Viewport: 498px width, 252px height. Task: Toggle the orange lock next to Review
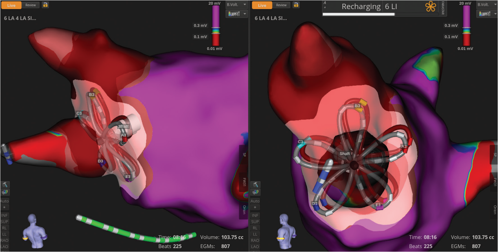[x=45, y=5]
